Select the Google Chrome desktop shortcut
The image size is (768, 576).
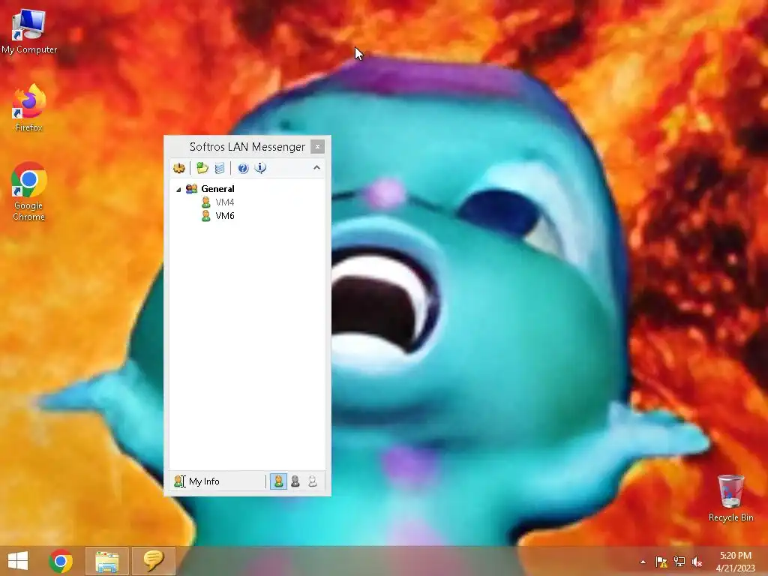(x=29, y=191)
